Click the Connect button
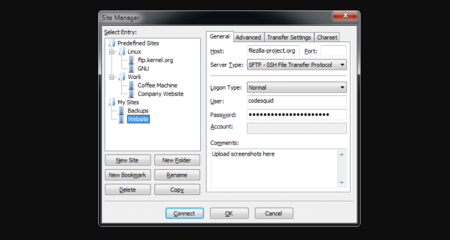The image size is (450, 240). (x=184, y=213)
